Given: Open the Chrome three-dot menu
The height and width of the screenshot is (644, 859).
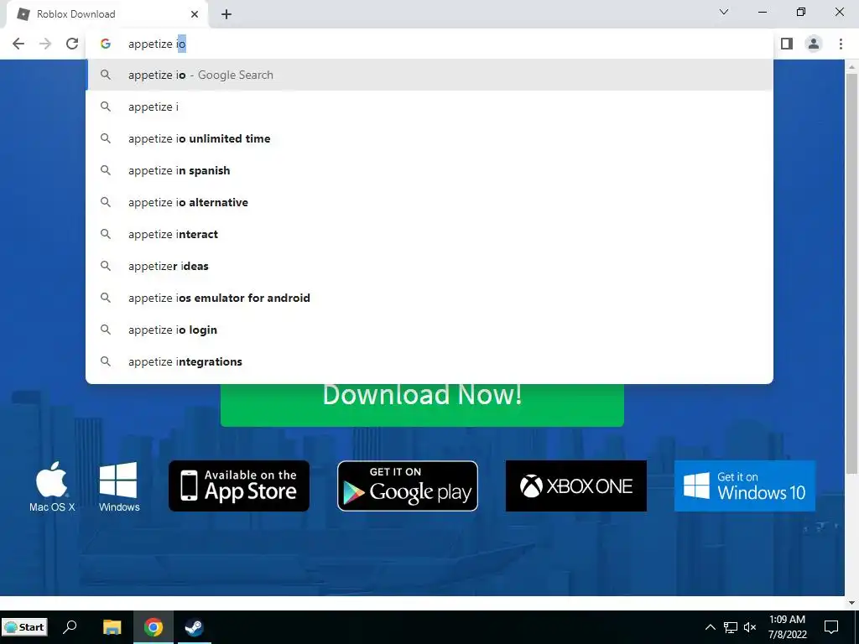Looking at the screenshot, I should coord(841,44).
